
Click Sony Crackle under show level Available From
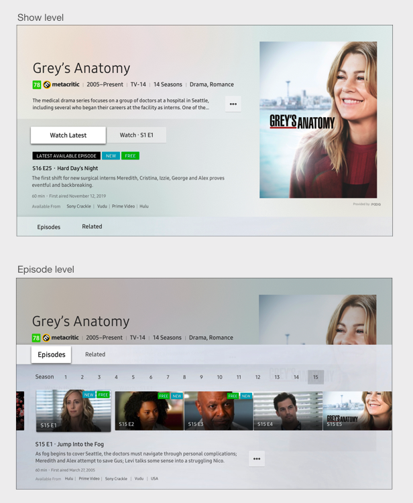[x=78, y=206]
